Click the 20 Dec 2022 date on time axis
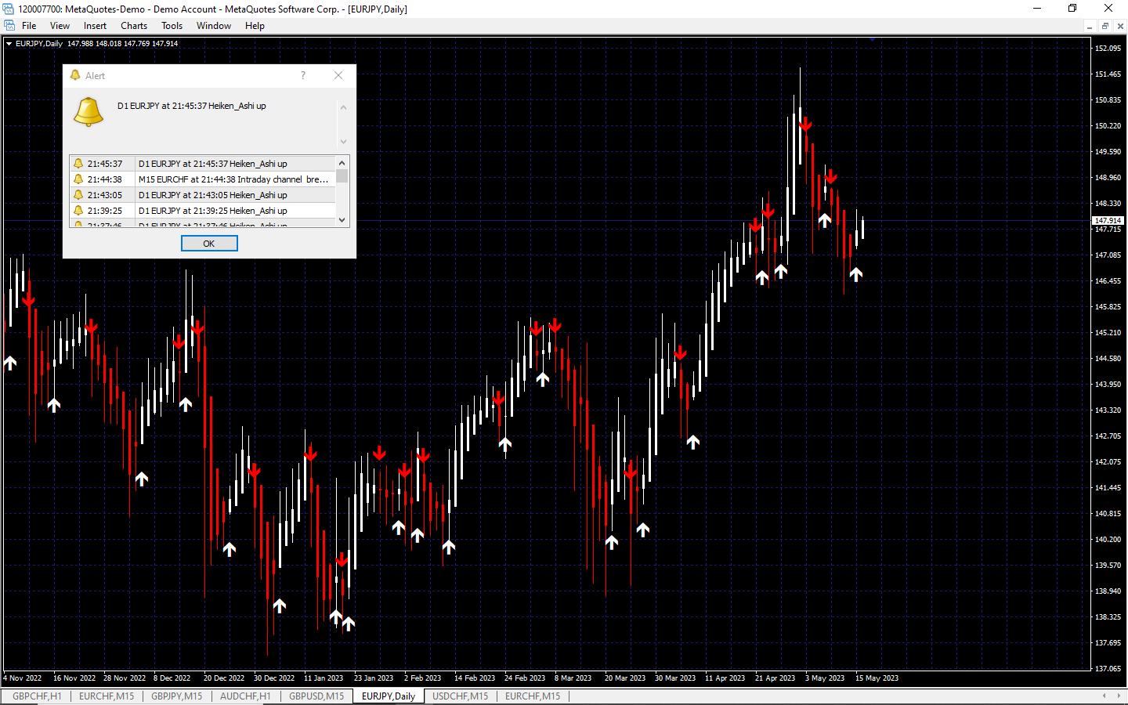 click(x=224, y=678)
